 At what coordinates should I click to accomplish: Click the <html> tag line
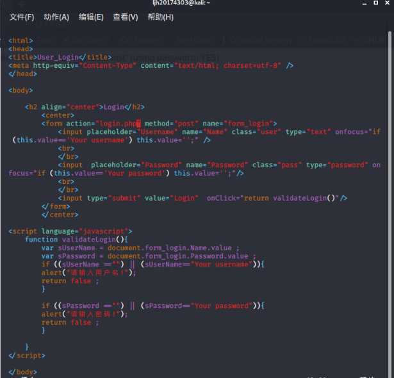21,40
